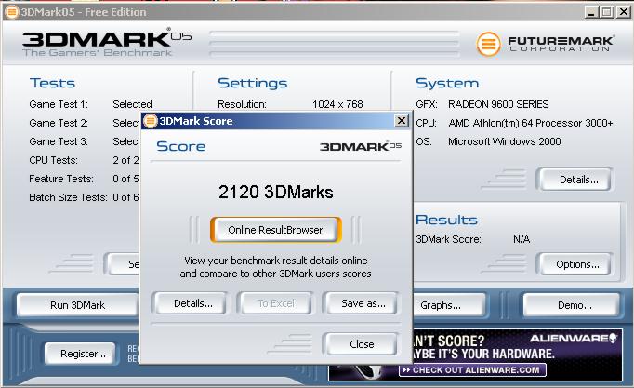The image size is (634, 388).
Task: Click the 3DMARK05 logo in main header
Action: pos(107,42)
